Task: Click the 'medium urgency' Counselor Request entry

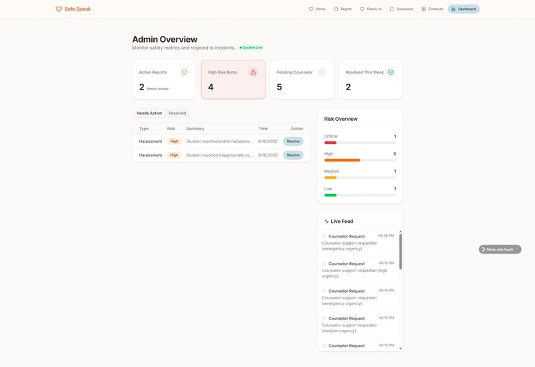Action: (x=358, y=325)
